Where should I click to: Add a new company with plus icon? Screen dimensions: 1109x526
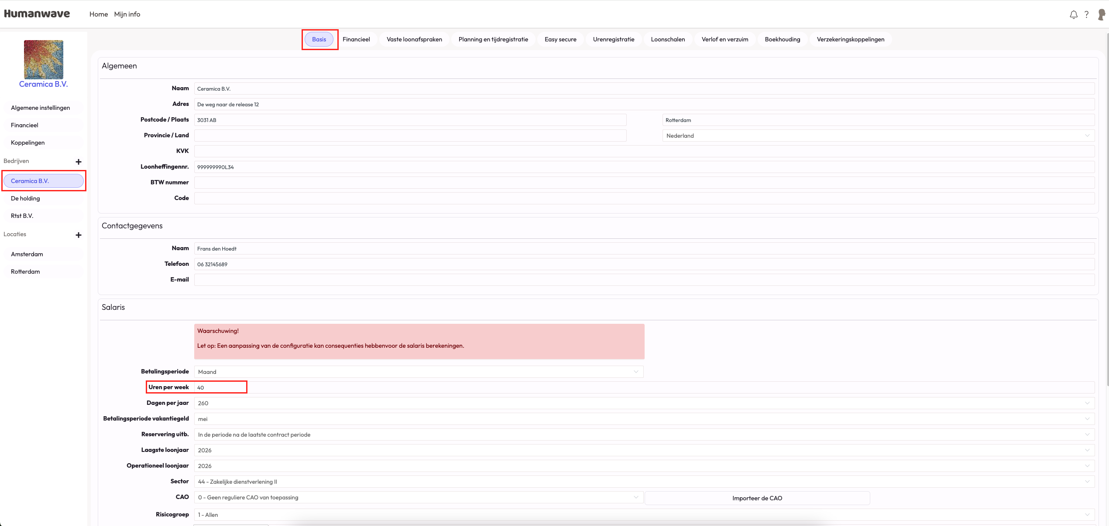click(79, 162)
